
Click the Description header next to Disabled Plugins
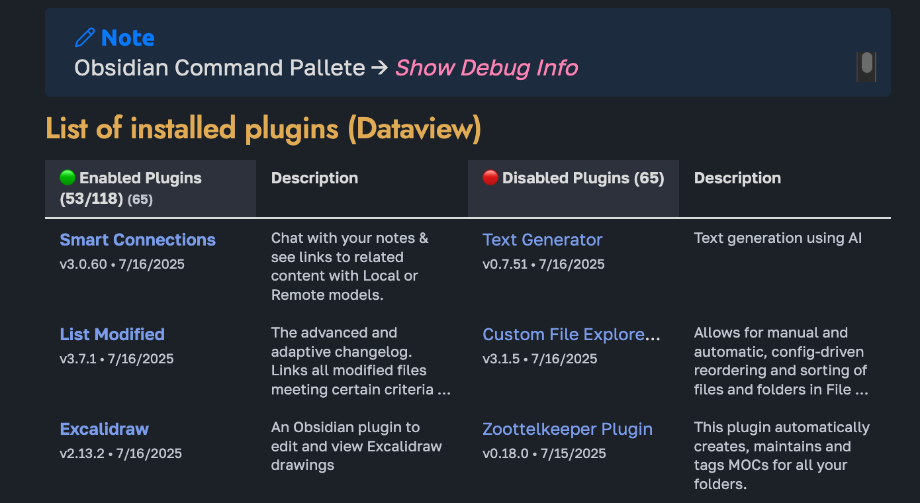pyautogui.click(x=737, y=178)
